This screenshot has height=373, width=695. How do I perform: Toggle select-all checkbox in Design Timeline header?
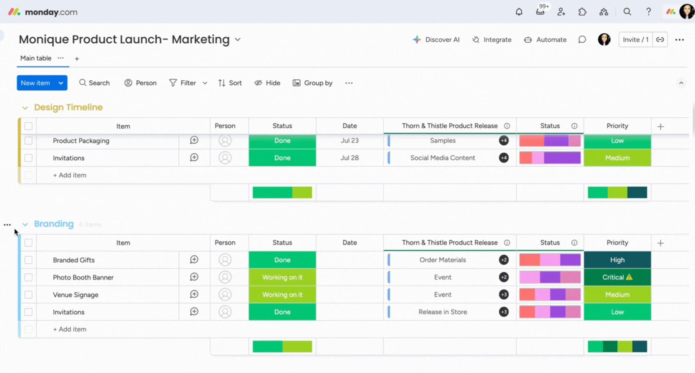tap(28, 126)
